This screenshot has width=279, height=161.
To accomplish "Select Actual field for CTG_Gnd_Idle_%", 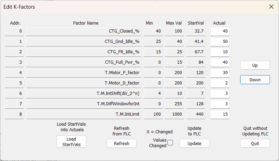I will [220, 42].
